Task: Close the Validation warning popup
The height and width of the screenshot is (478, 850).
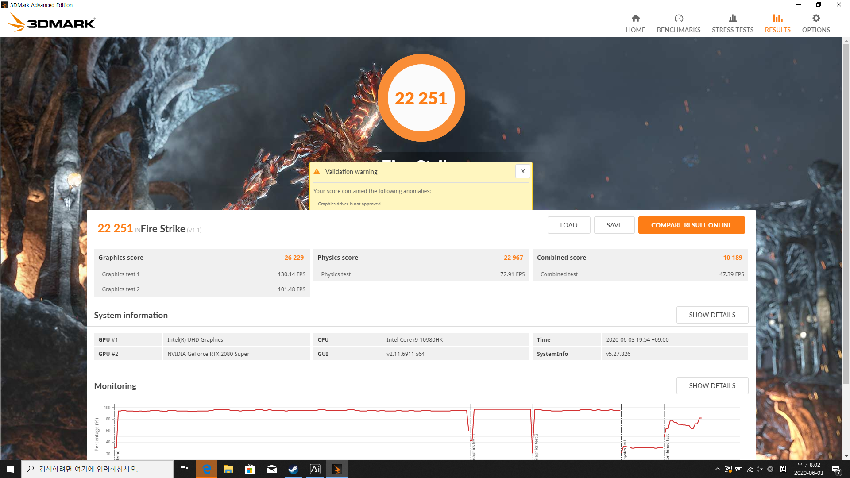Action: point(522,171)
